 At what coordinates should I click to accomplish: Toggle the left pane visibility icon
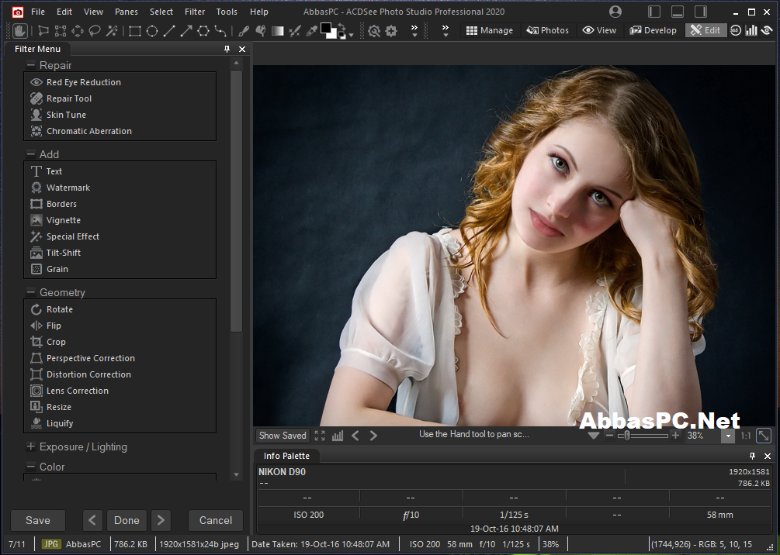pos(654,12)
